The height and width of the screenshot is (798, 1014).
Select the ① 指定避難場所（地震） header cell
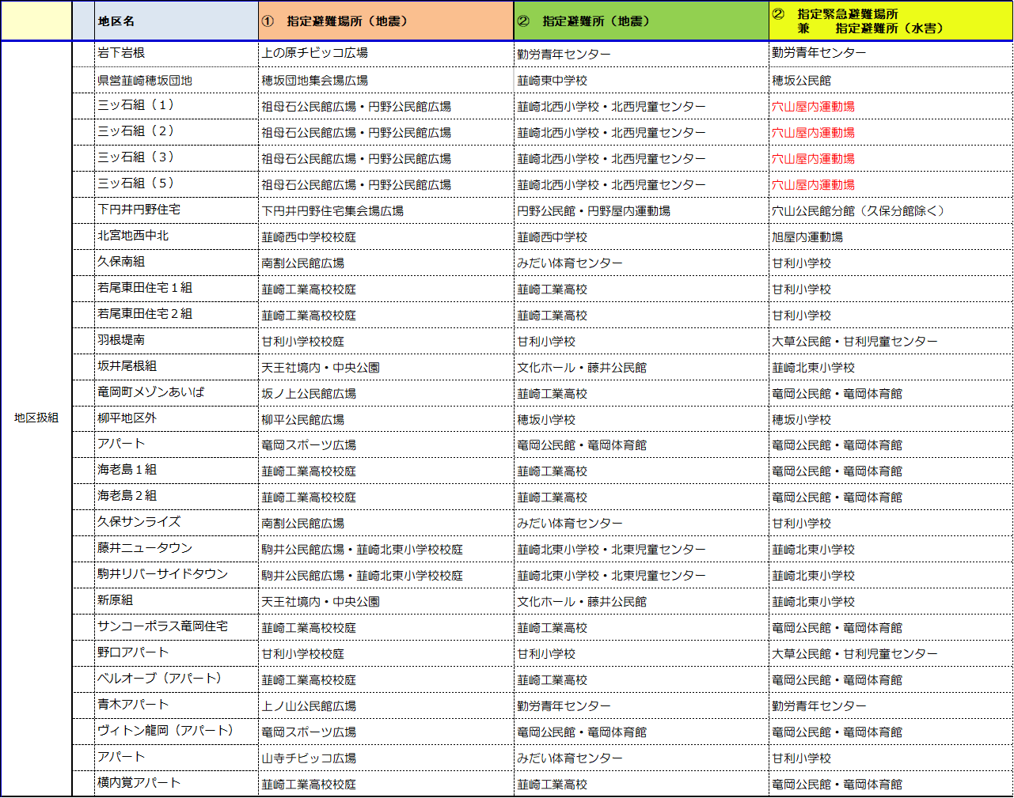[386, 21]
